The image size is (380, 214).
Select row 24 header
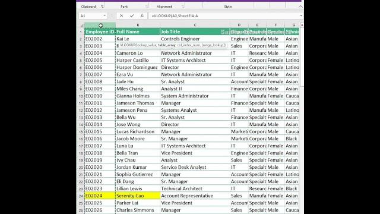tap(81, 196)
